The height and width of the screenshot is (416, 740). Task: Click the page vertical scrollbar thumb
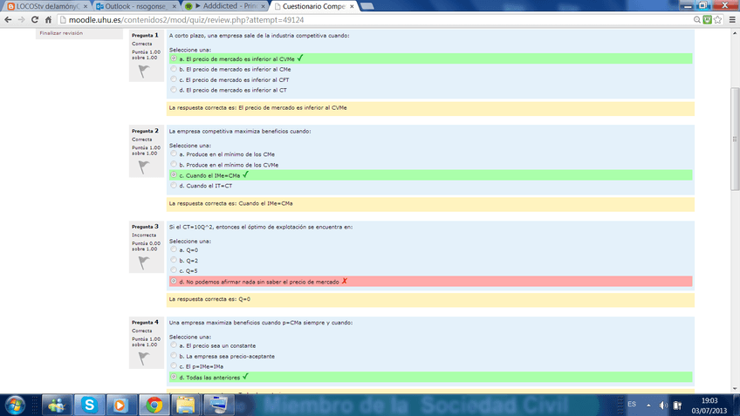coord(735,140)
